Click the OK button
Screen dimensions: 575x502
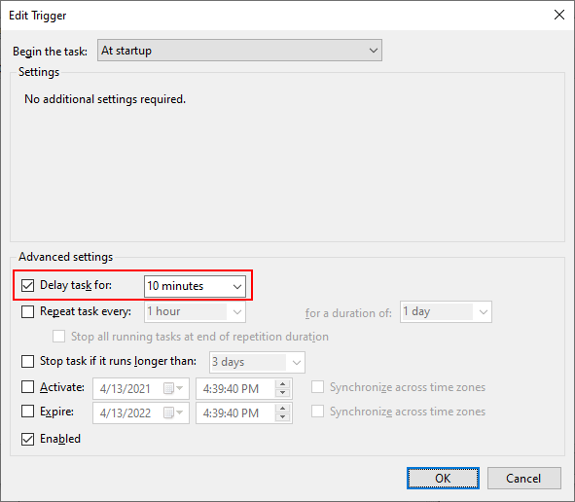click(443, 479)
